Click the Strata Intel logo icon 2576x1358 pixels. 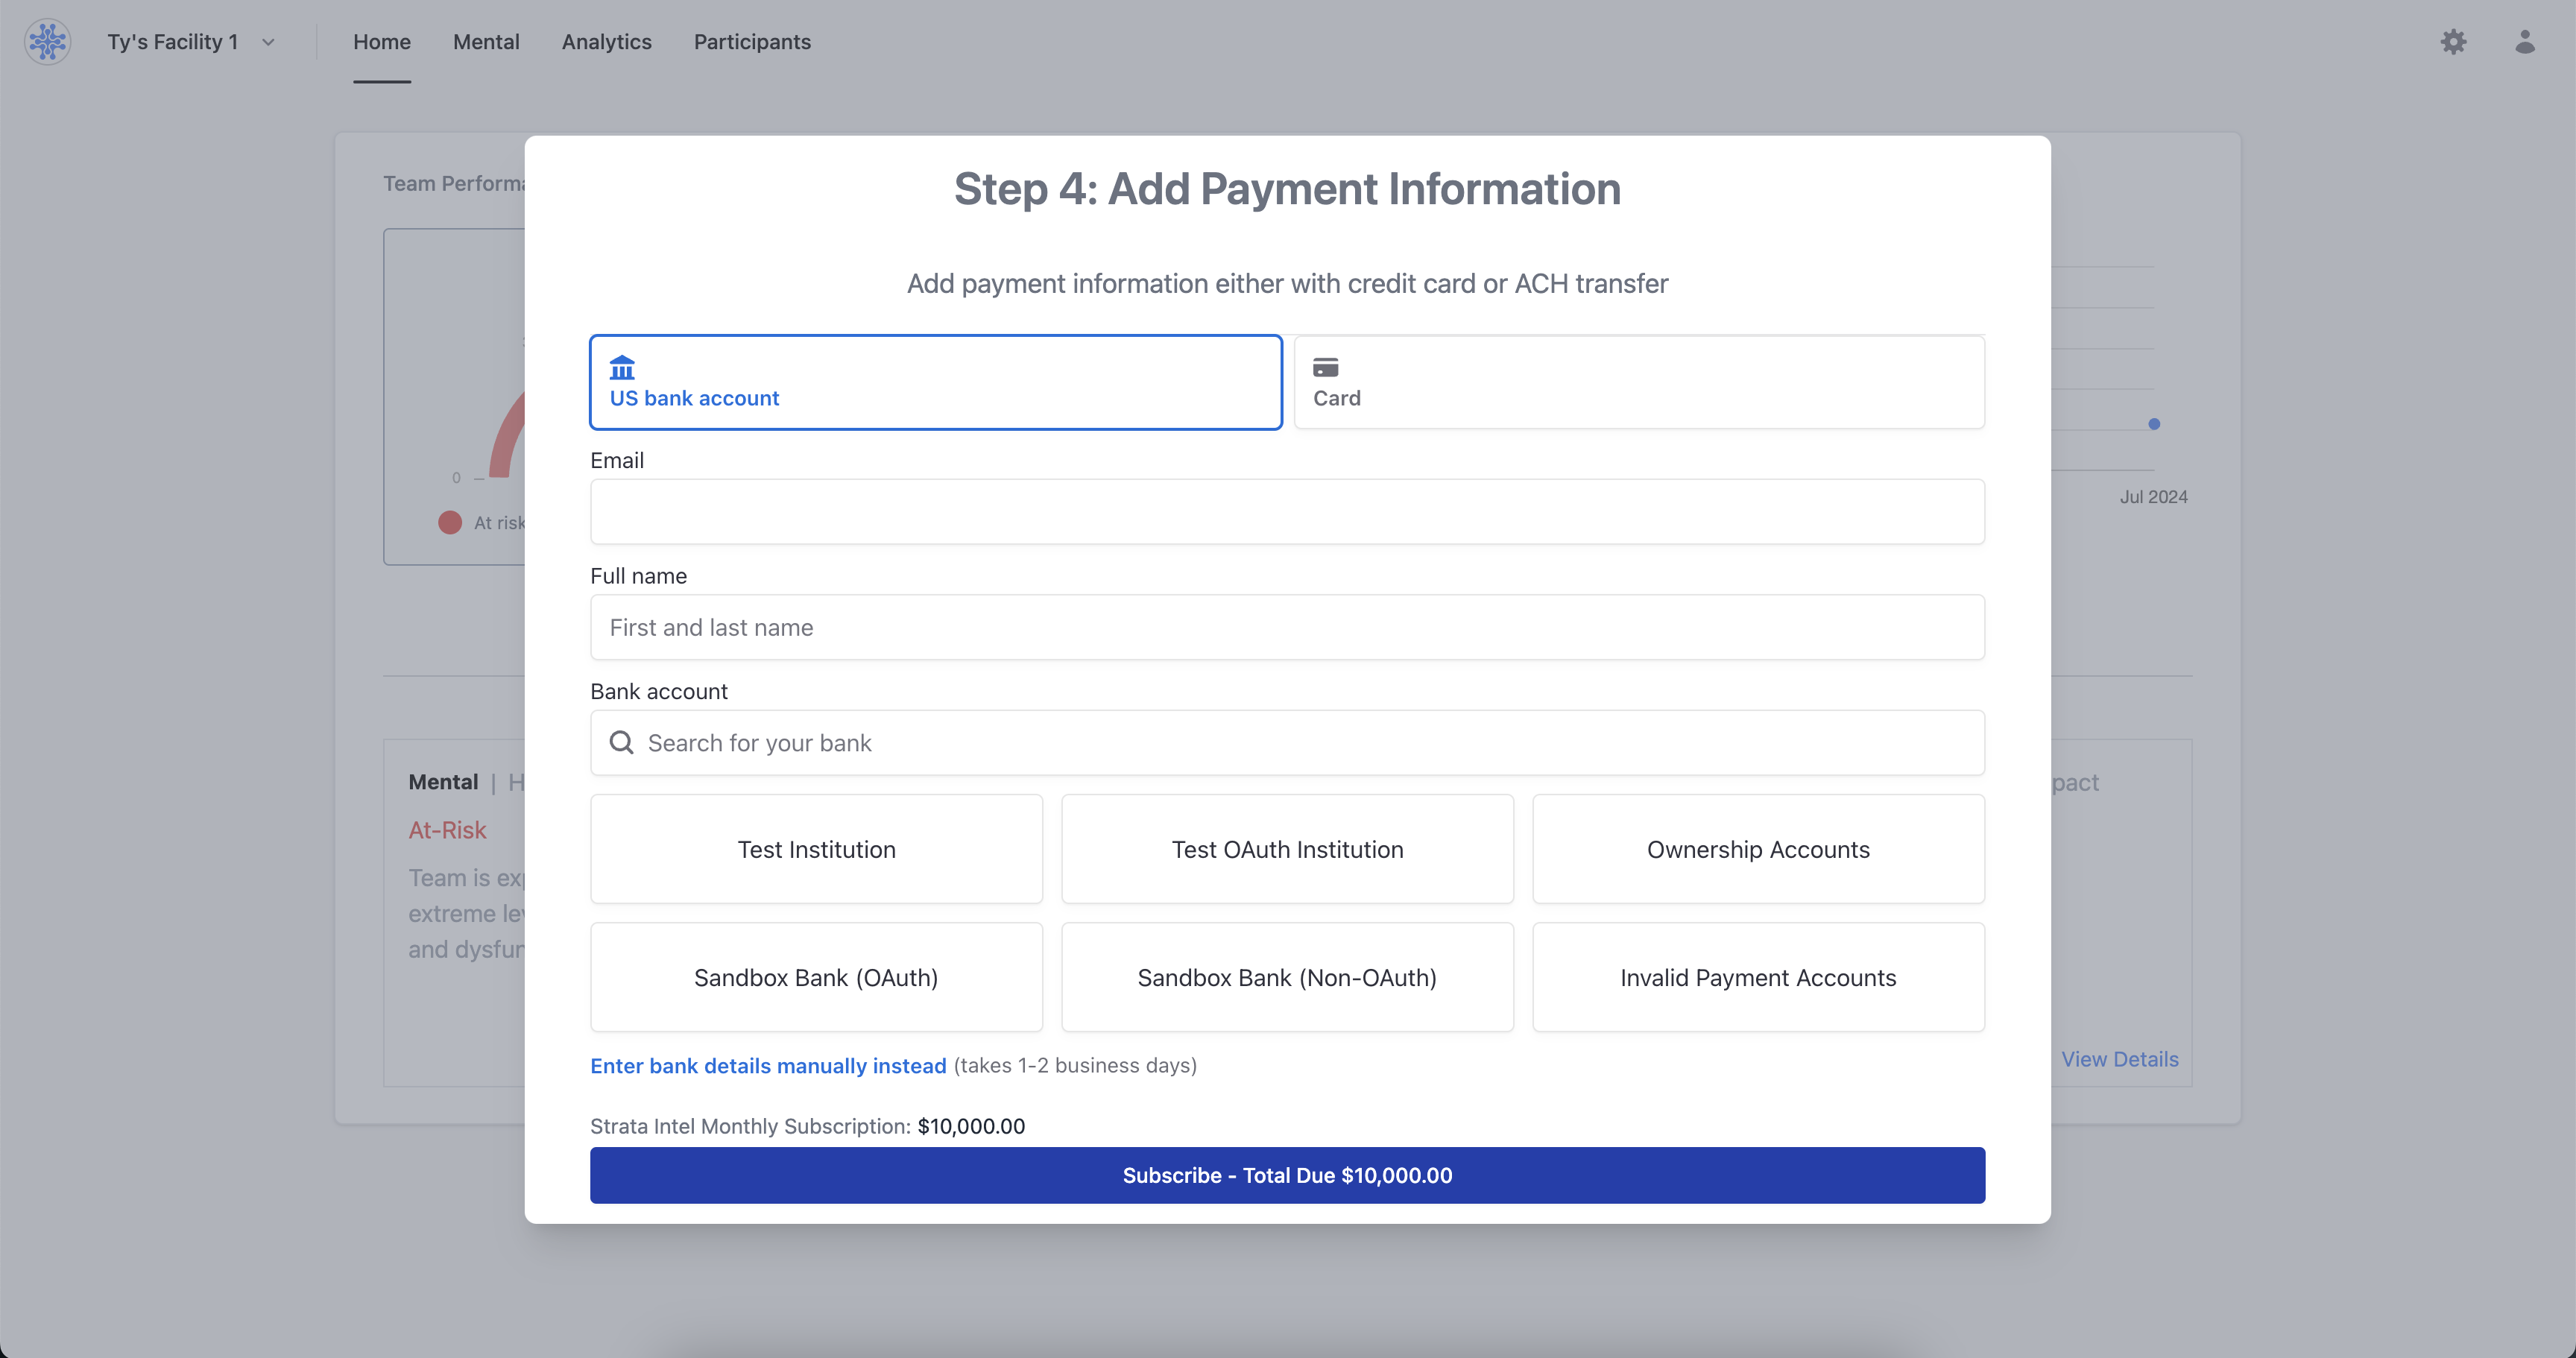point(47,42)
